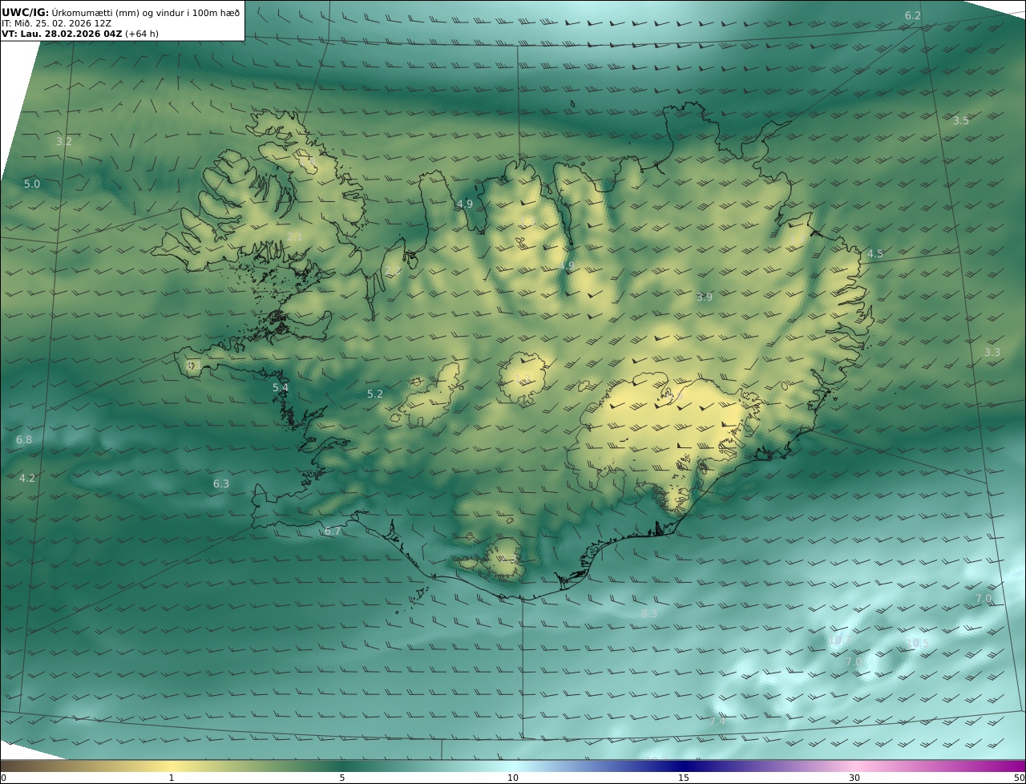Viewport: 1026px width, 784px height.
Task: Select the 5.4 value label in the west
Action: (x=280, y=388)
